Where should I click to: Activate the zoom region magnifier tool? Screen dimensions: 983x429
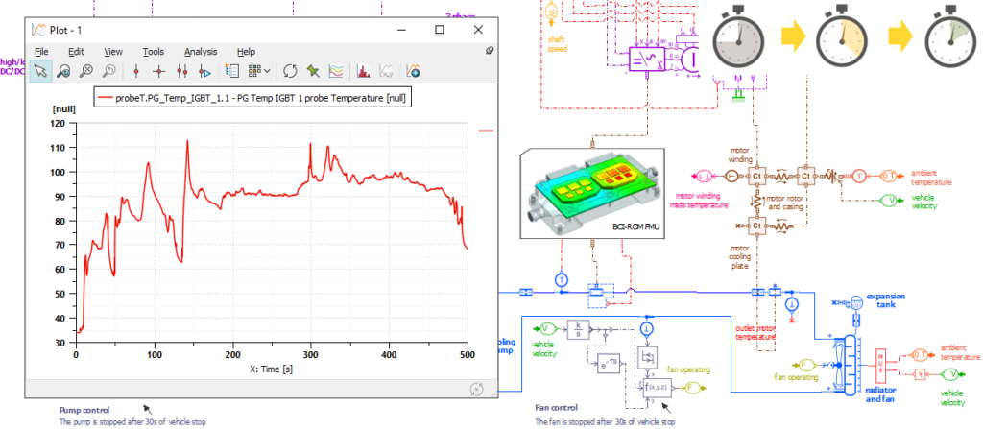coord(62,71)
